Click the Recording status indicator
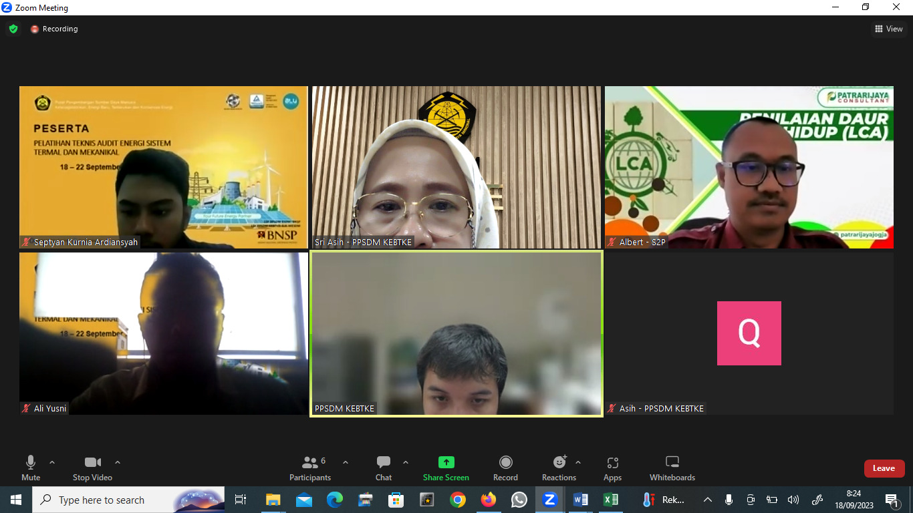The image size is (913, 513). [54, 29]
